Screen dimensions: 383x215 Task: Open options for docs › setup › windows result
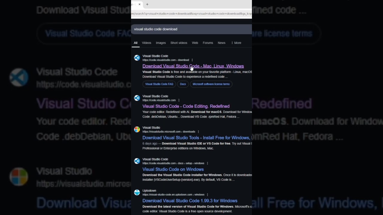coord(207,163)
